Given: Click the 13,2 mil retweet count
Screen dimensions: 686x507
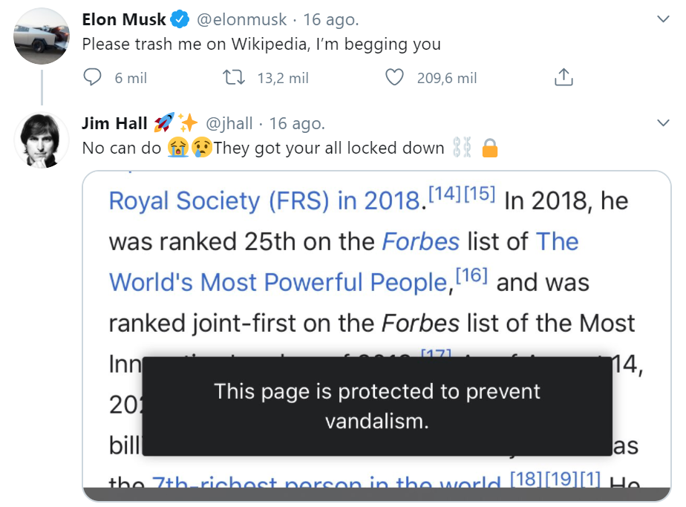Looking at the screenshot, I should 283,78.
